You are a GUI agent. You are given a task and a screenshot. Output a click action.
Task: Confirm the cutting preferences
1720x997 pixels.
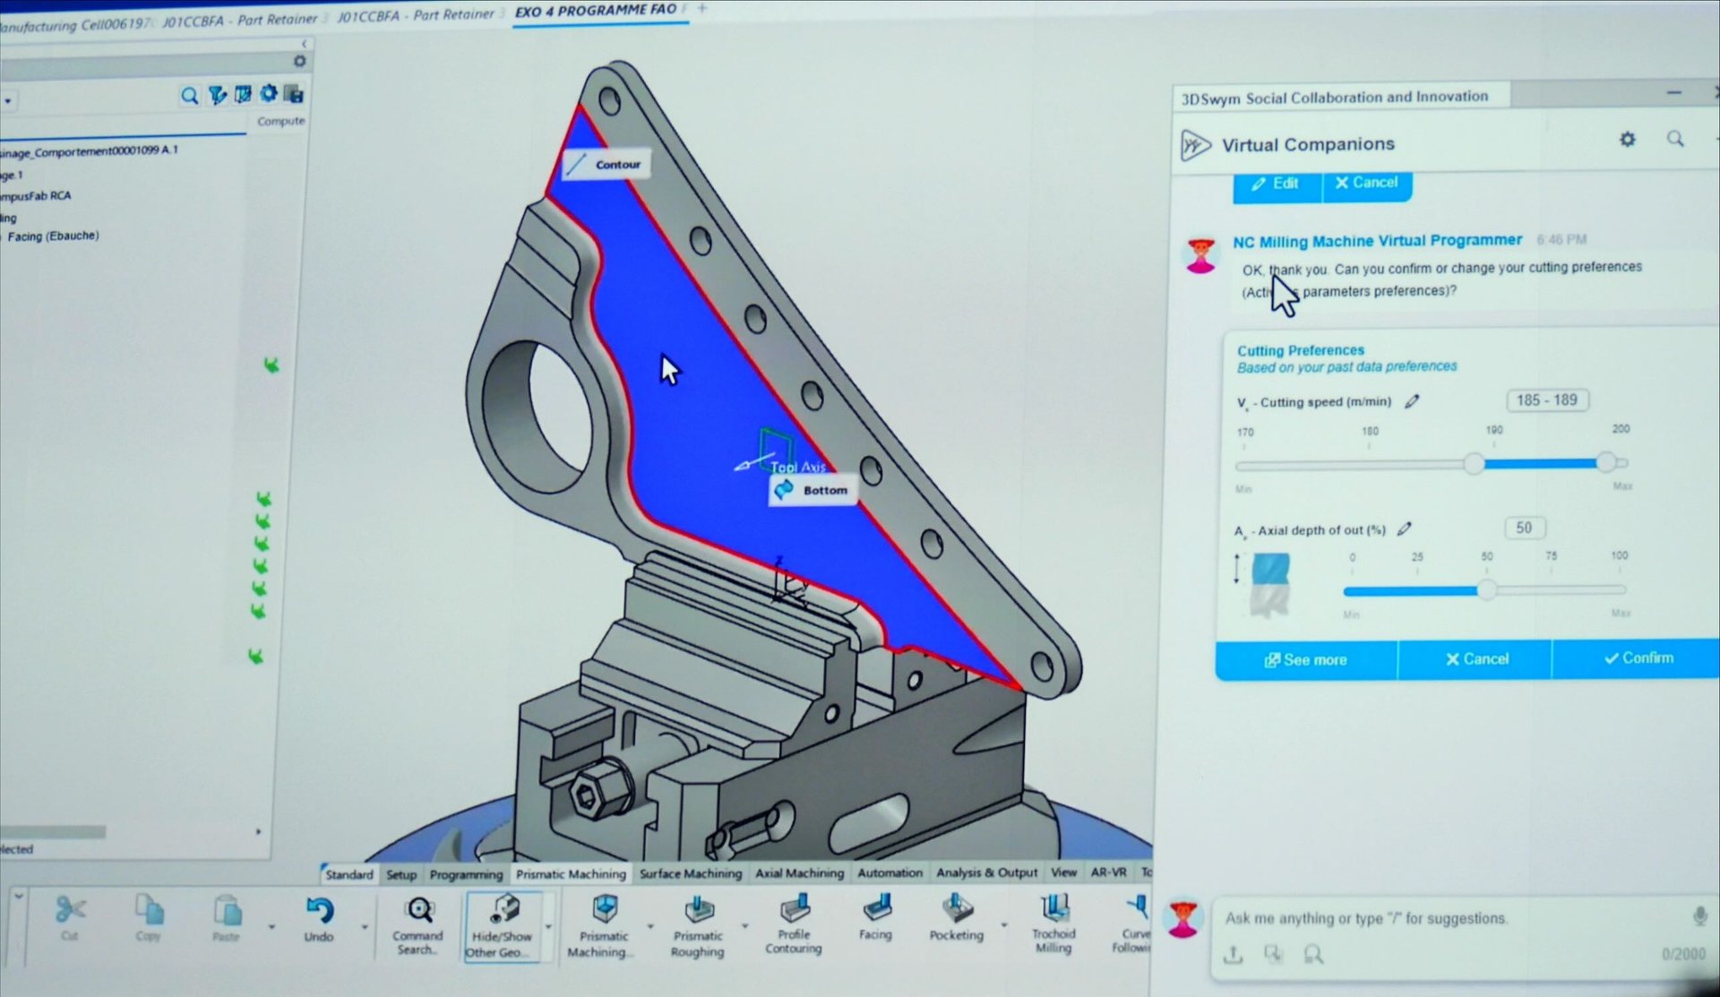tap(1639, 658)
